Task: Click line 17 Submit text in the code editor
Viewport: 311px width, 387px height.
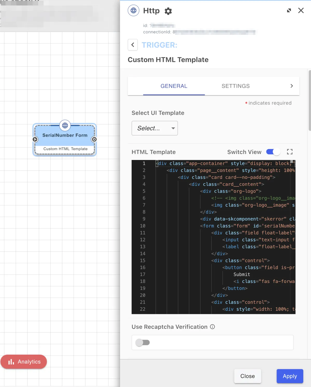Action: (242, 274)
